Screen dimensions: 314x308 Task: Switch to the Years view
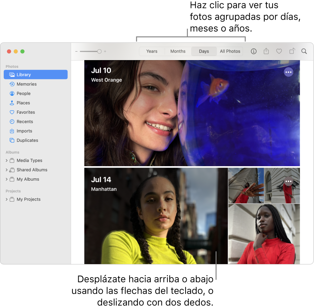(152, 51)
